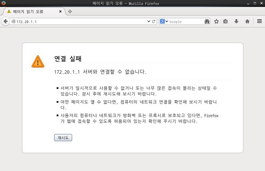
Task: Click in the Google search field
Action: click(186, 21)
